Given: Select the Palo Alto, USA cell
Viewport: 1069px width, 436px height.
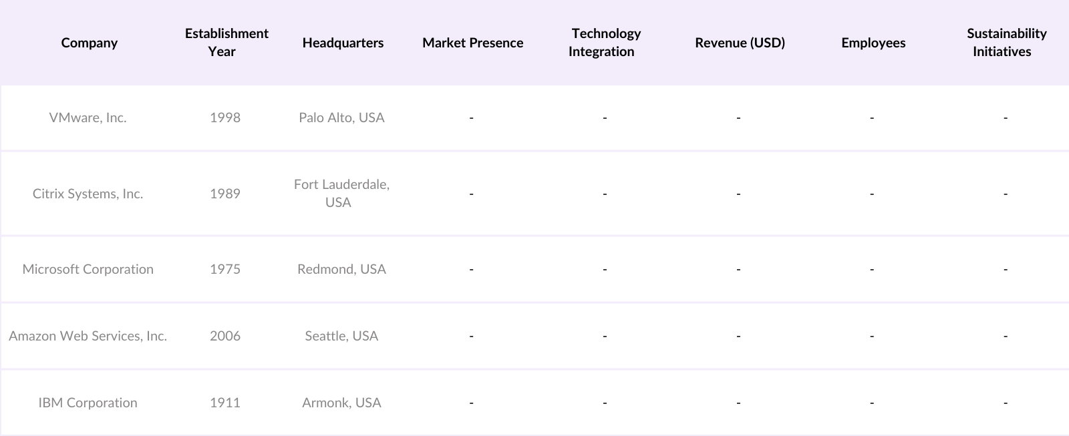Looking at the screenshot, I should (x=341, y=118).
